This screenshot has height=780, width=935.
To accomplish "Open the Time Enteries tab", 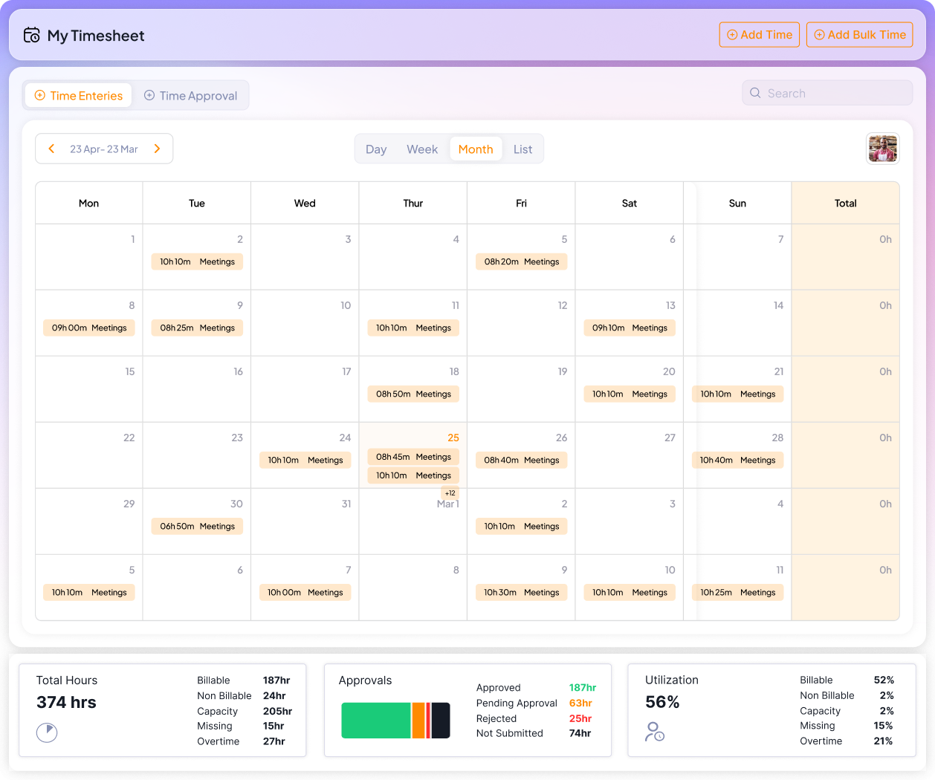I will point(79,96).
